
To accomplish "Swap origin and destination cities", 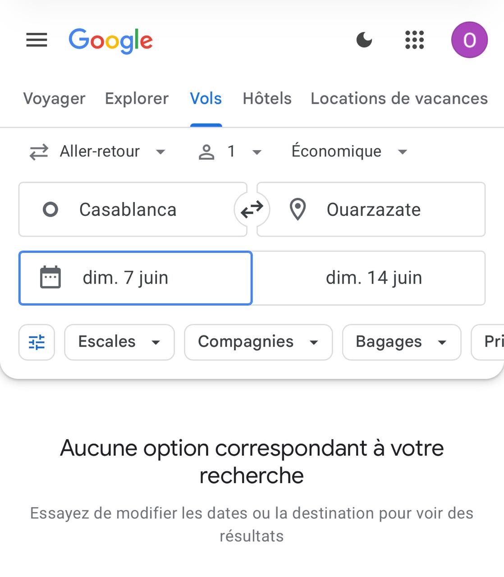I will pos(252,210).
